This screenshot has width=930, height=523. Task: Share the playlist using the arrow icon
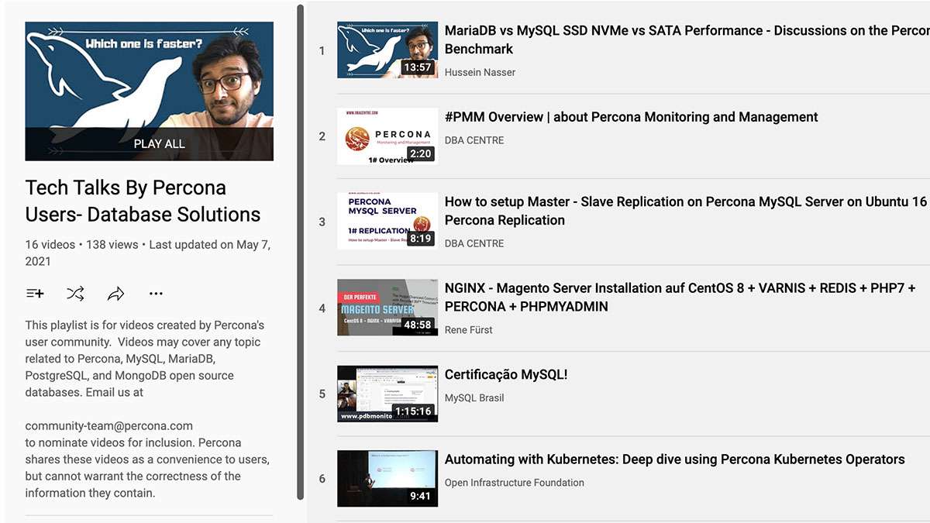click(115, 294)
